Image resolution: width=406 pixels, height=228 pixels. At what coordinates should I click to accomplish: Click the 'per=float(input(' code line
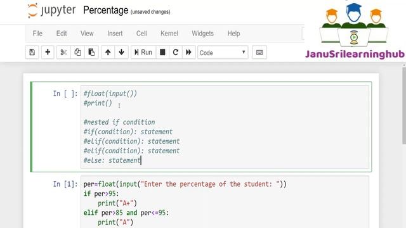point(185,184)
